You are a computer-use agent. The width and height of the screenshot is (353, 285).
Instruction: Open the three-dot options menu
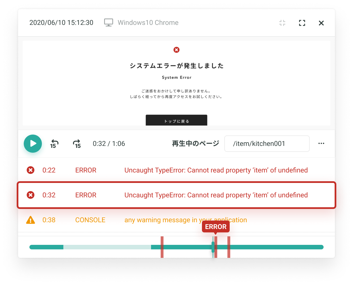(x=321, y=143)
